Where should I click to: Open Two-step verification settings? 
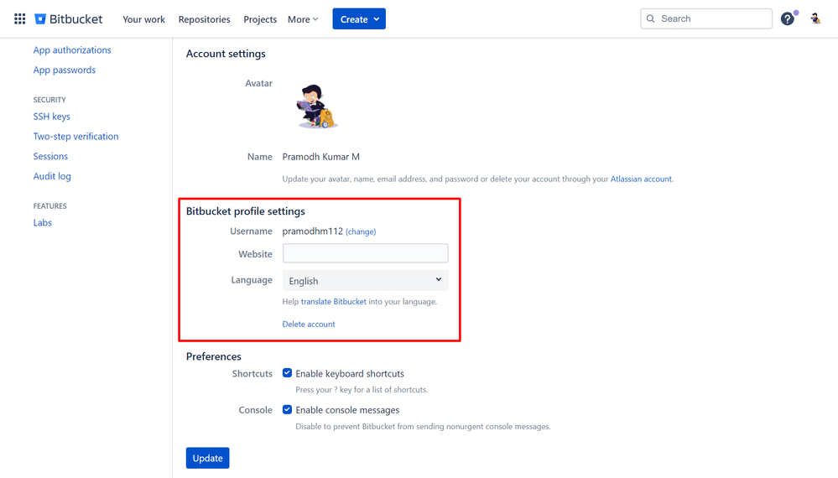[x=75, y=136]
